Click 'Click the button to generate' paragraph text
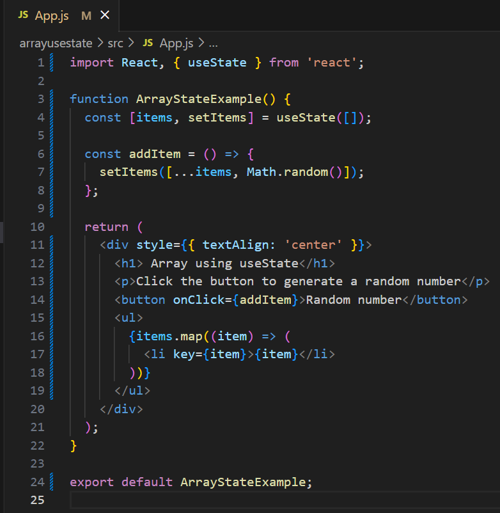Viewport: 500px width, 513px height. coord(240,281)
